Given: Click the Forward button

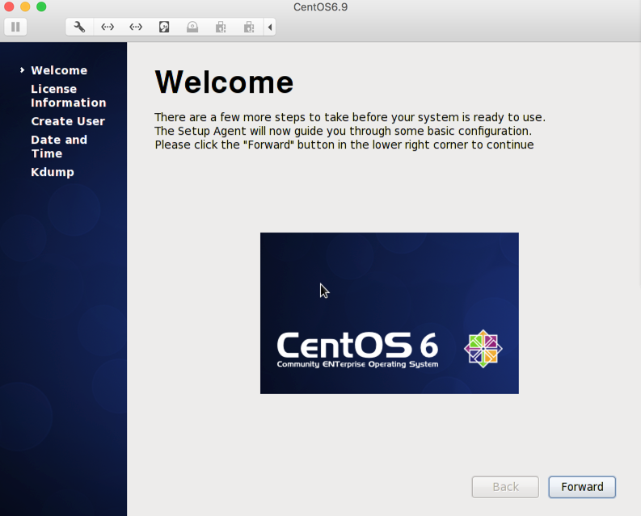Looking at the screenshot, I should click(582, 487).
